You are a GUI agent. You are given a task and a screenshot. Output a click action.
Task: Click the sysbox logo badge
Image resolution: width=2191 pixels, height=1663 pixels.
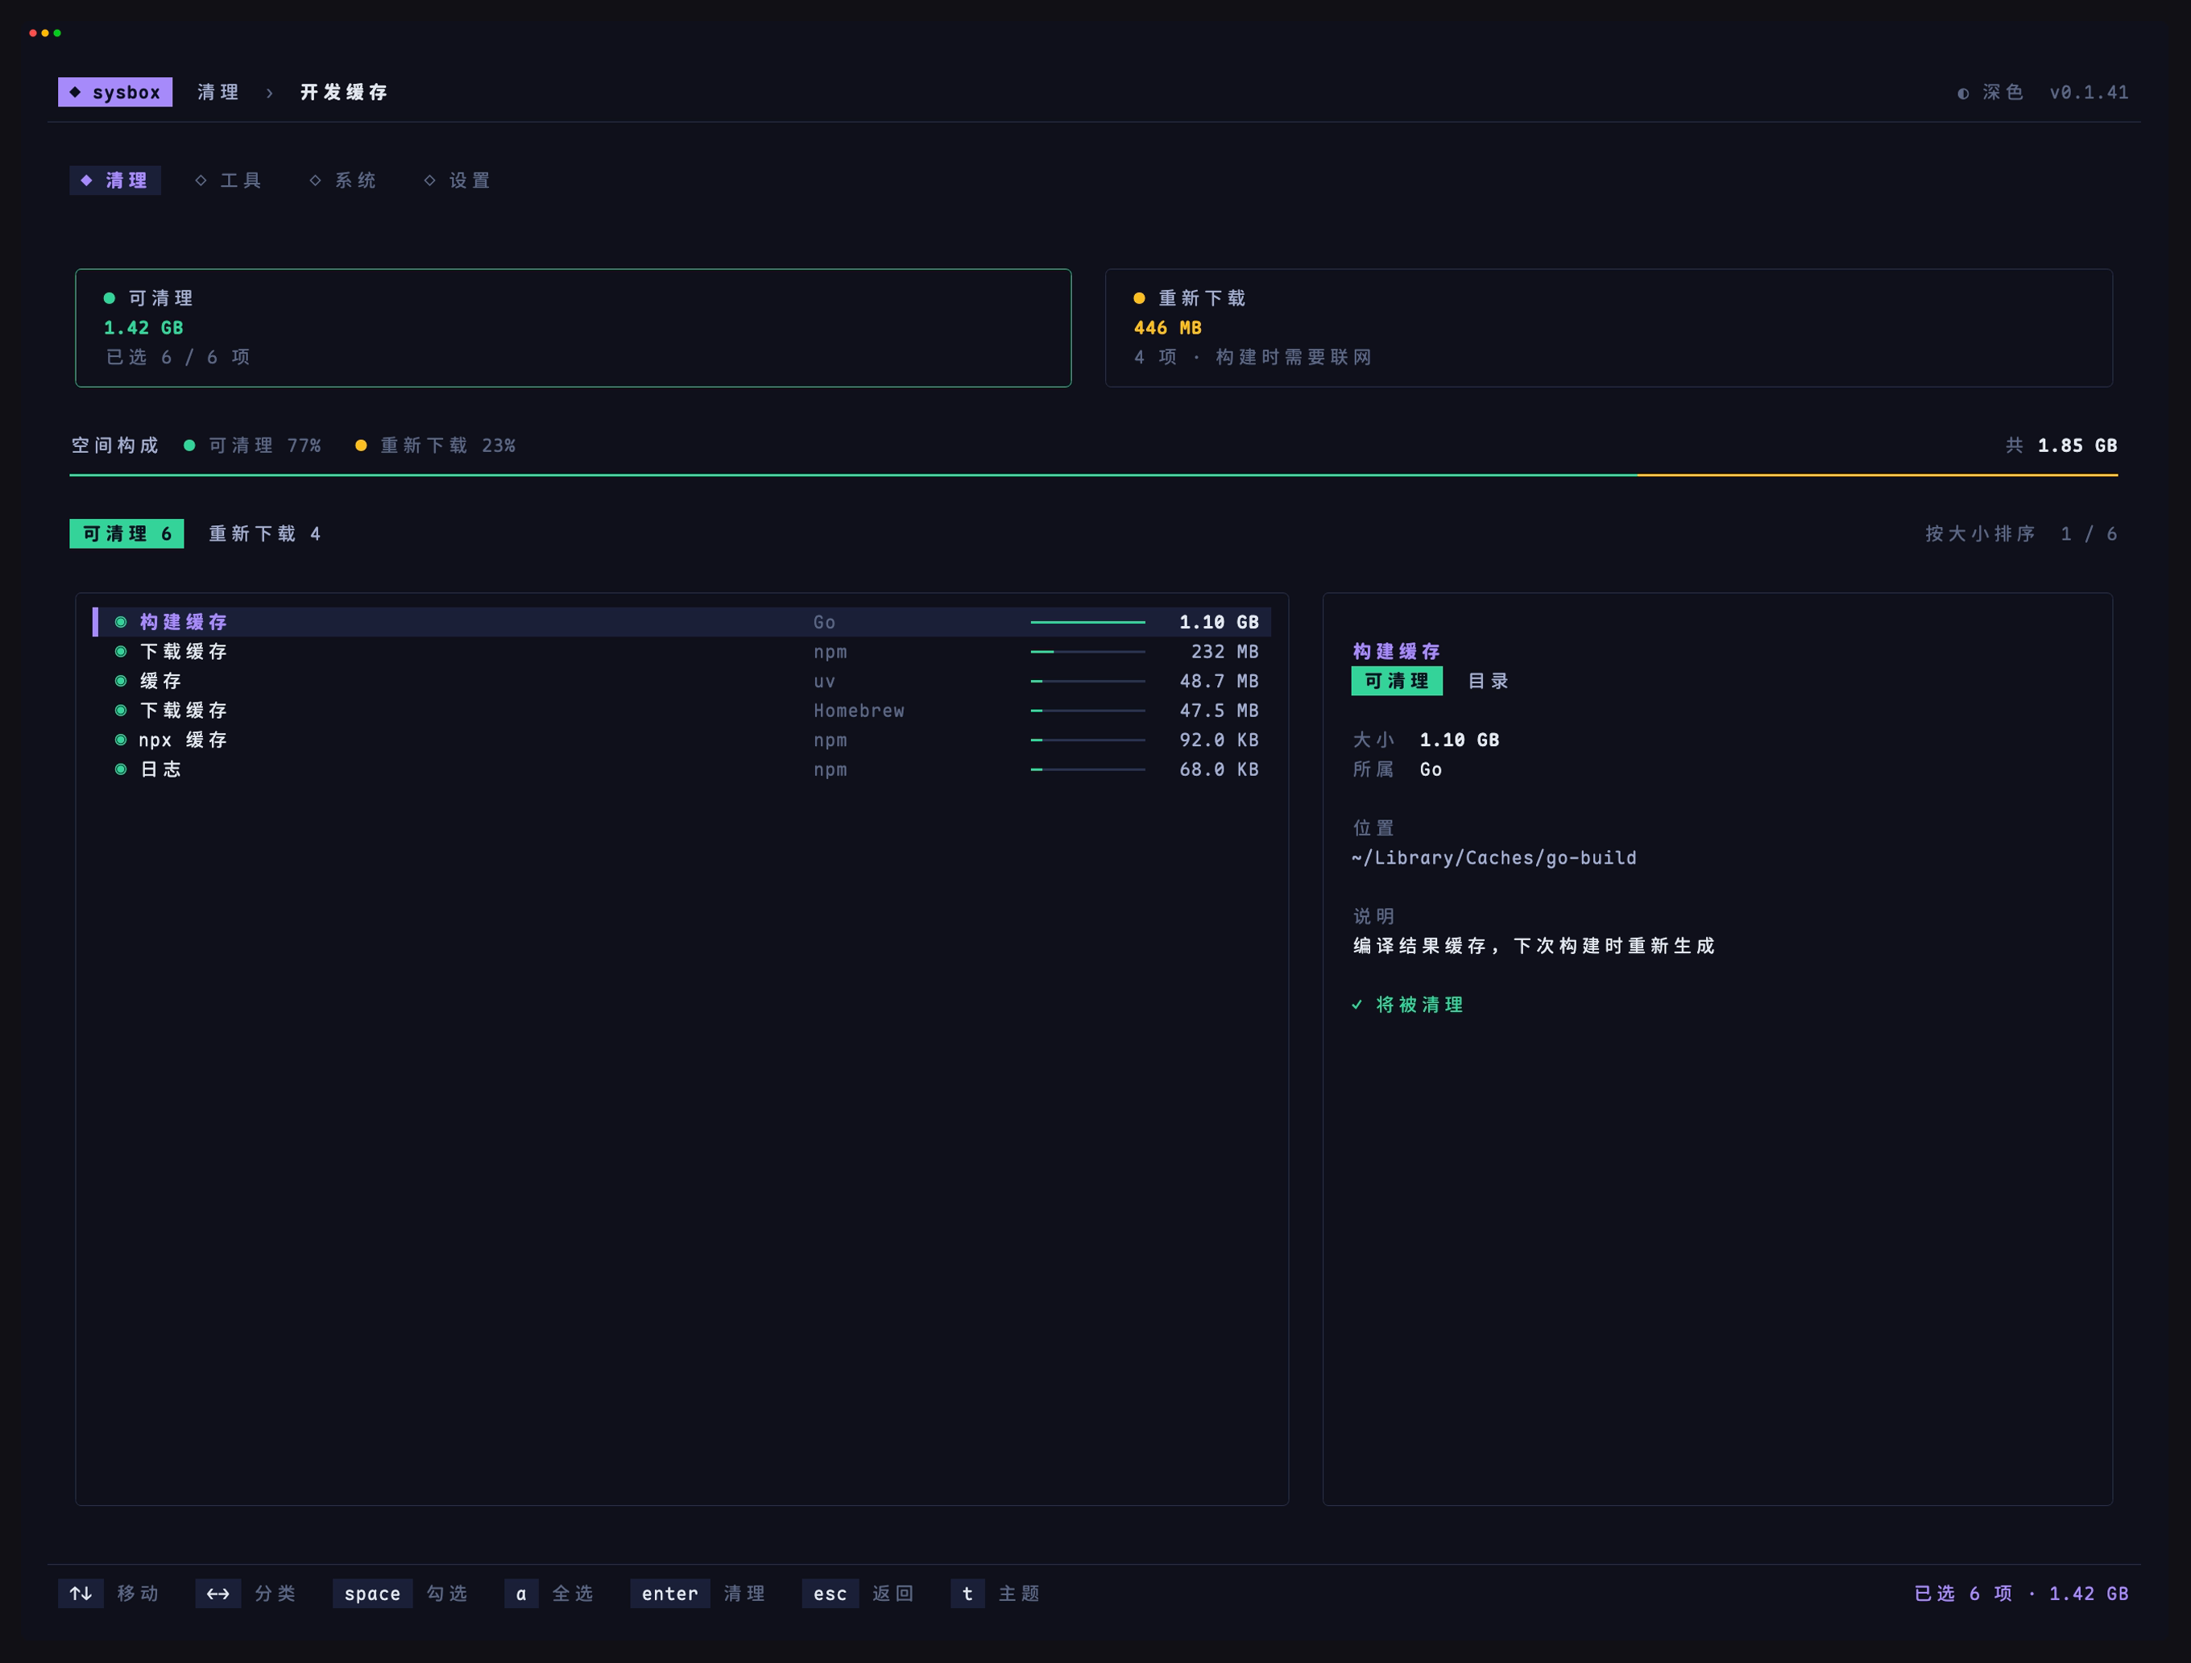coord(115,92)
